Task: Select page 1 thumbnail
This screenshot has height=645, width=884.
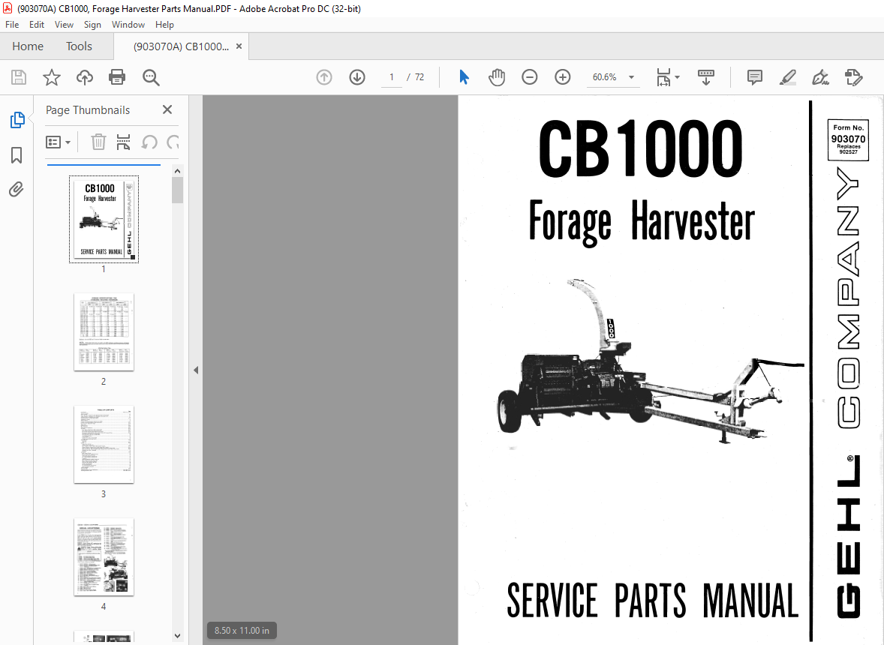Action: [104, 219]
